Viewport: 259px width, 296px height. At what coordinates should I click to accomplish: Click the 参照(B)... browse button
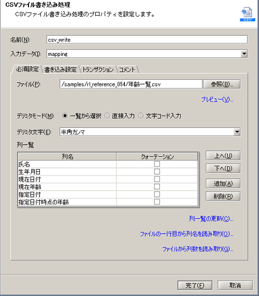click(222, 84)
